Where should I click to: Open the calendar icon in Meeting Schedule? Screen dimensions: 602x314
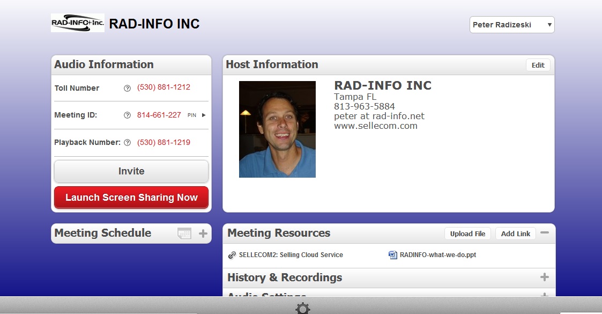(184, 233)
